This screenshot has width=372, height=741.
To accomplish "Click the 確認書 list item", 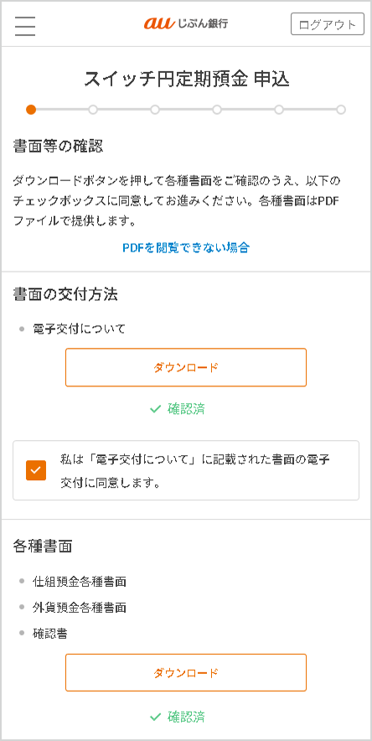I will tap(49, 633).
